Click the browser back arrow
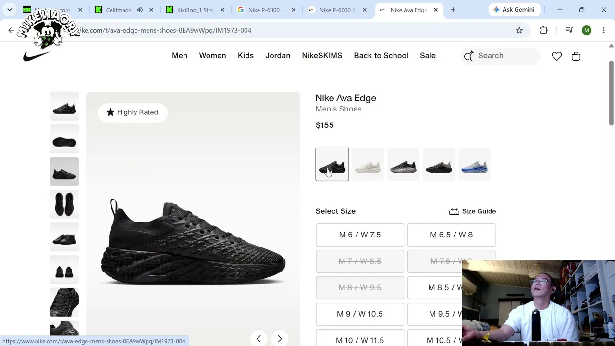The width and height of the screenshot is (615, 346). pyautogui.click(x=11, y=30)
